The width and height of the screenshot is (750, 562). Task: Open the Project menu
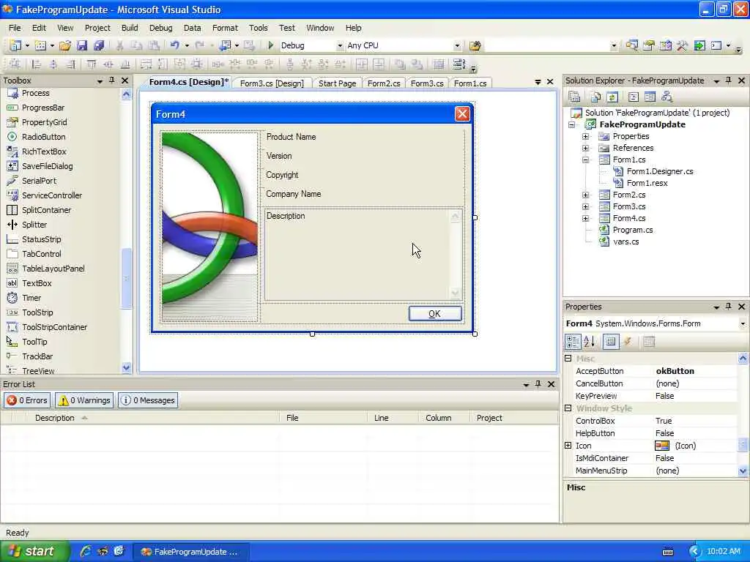click(x=97, y=28)
